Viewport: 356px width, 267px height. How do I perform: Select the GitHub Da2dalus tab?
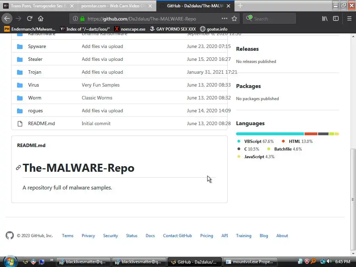click(x=195, y=6)
